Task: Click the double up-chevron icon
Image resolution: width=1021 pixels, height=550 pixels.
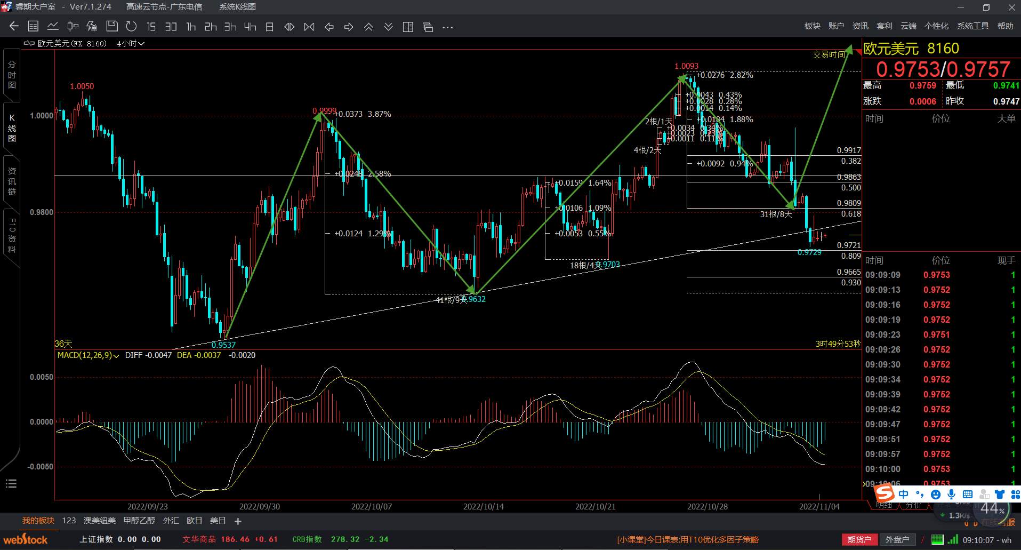Action: (368, 27)
